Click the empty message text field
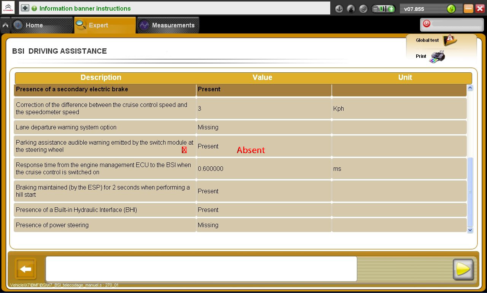This screenshot has width=487, height=293. click(201, 269)
